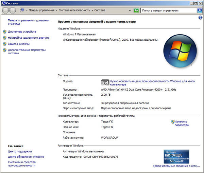204x173 pixels.
Task: Select Система и безопасность breadcrumb
Action: [74, 10]
